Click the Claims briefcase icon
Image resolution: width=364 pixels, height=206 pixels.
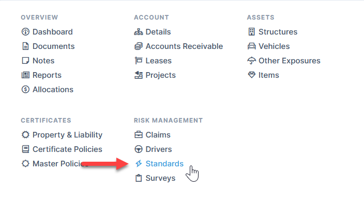pyautogui.click(x=139, y=135)
